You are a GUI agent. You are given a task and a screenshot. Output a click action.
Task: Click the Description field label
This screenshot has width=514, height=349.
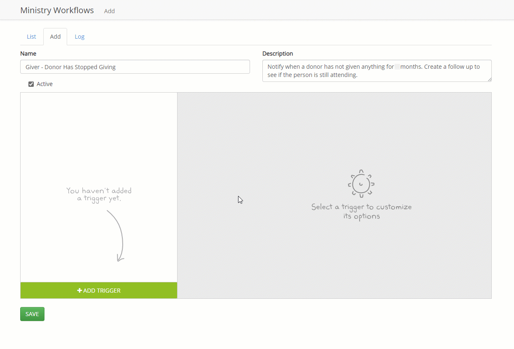[x=278, y=54]
